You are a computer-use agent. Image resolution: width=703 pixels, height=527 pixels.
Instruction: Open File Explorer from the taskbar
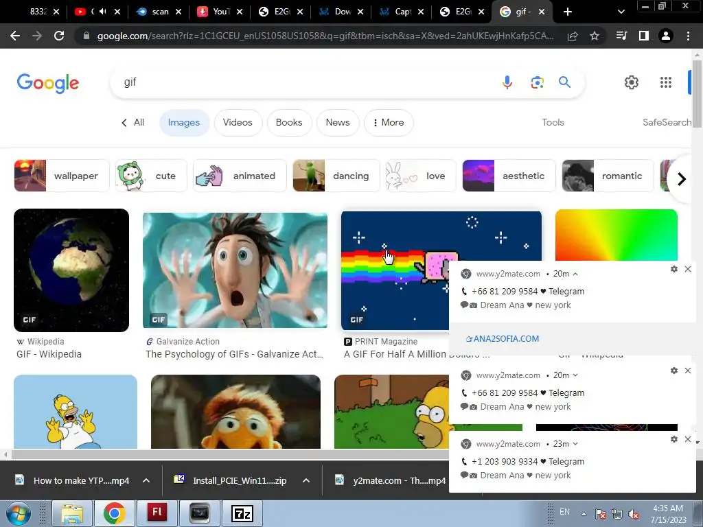(72, 513)
